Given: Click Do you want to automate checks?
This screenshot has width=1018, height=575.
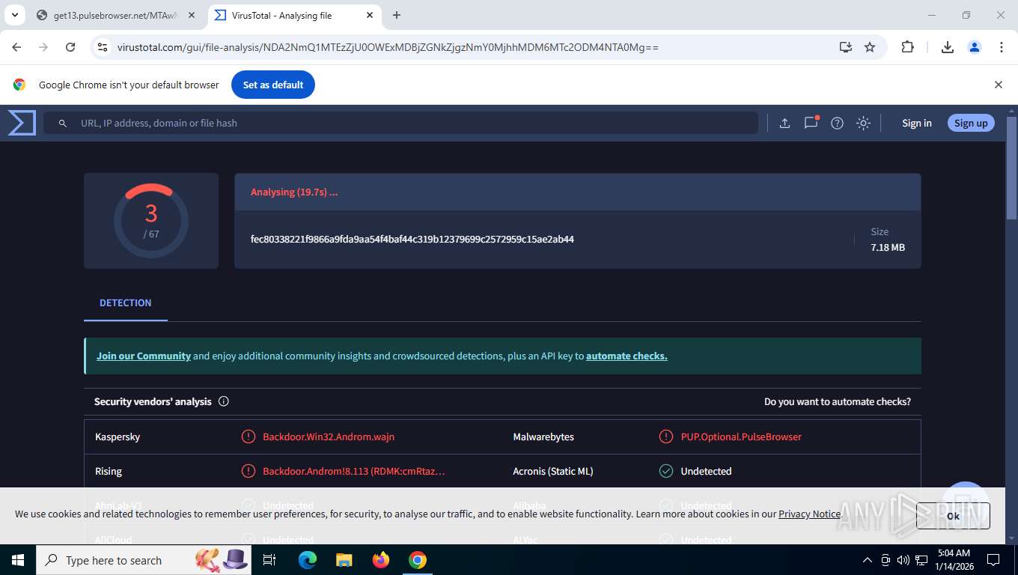Looking at the screenshot, I should [x=838, y=401].
